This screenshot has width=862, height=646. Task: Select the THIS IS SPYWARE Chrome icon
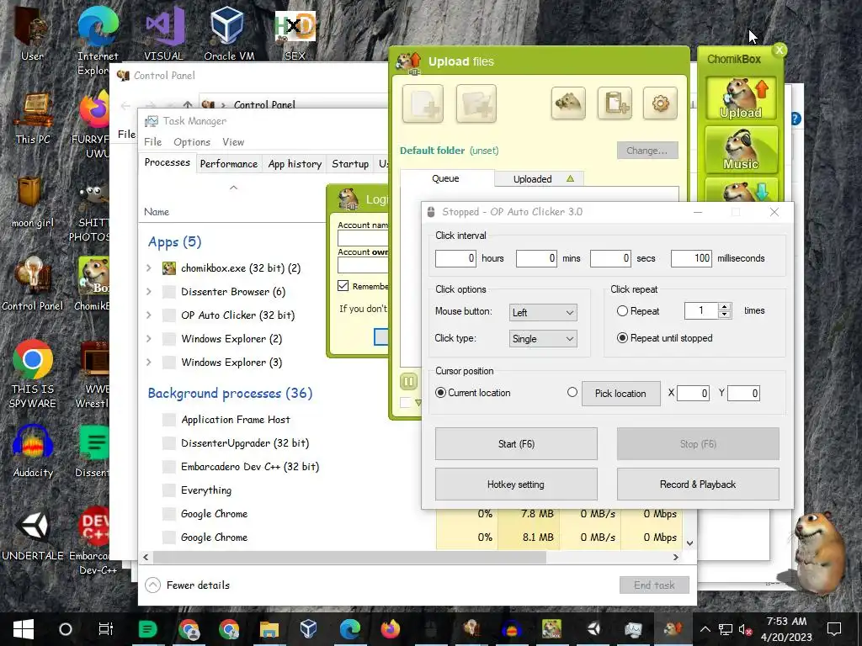click(x=33, y=373)
